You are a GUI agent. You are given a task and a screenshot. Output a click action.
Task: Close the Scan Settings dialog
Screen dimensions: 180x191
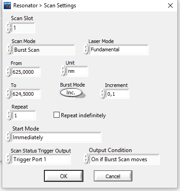[x=170, y=5]
